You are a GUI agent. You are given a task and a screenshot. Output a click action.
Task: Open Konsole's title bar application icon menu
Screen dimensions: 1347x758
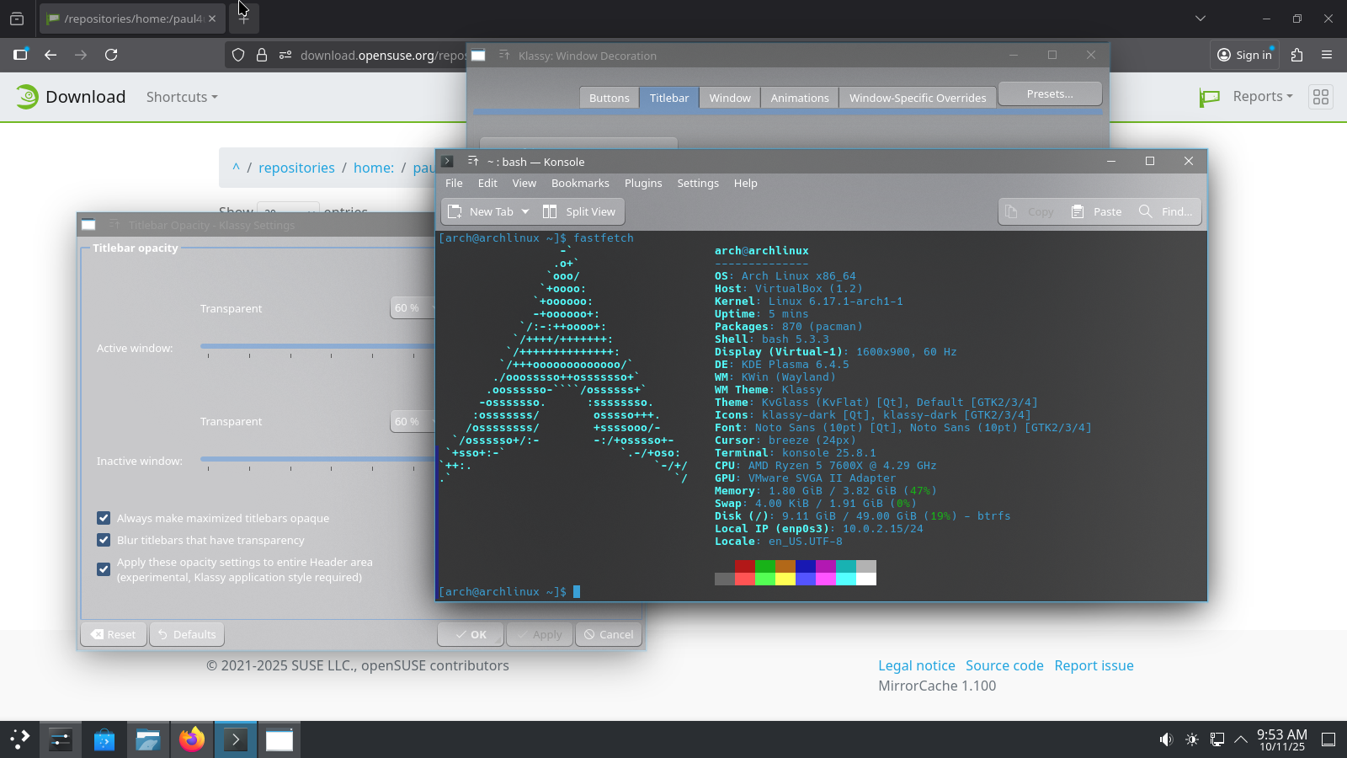pos(448,162)
